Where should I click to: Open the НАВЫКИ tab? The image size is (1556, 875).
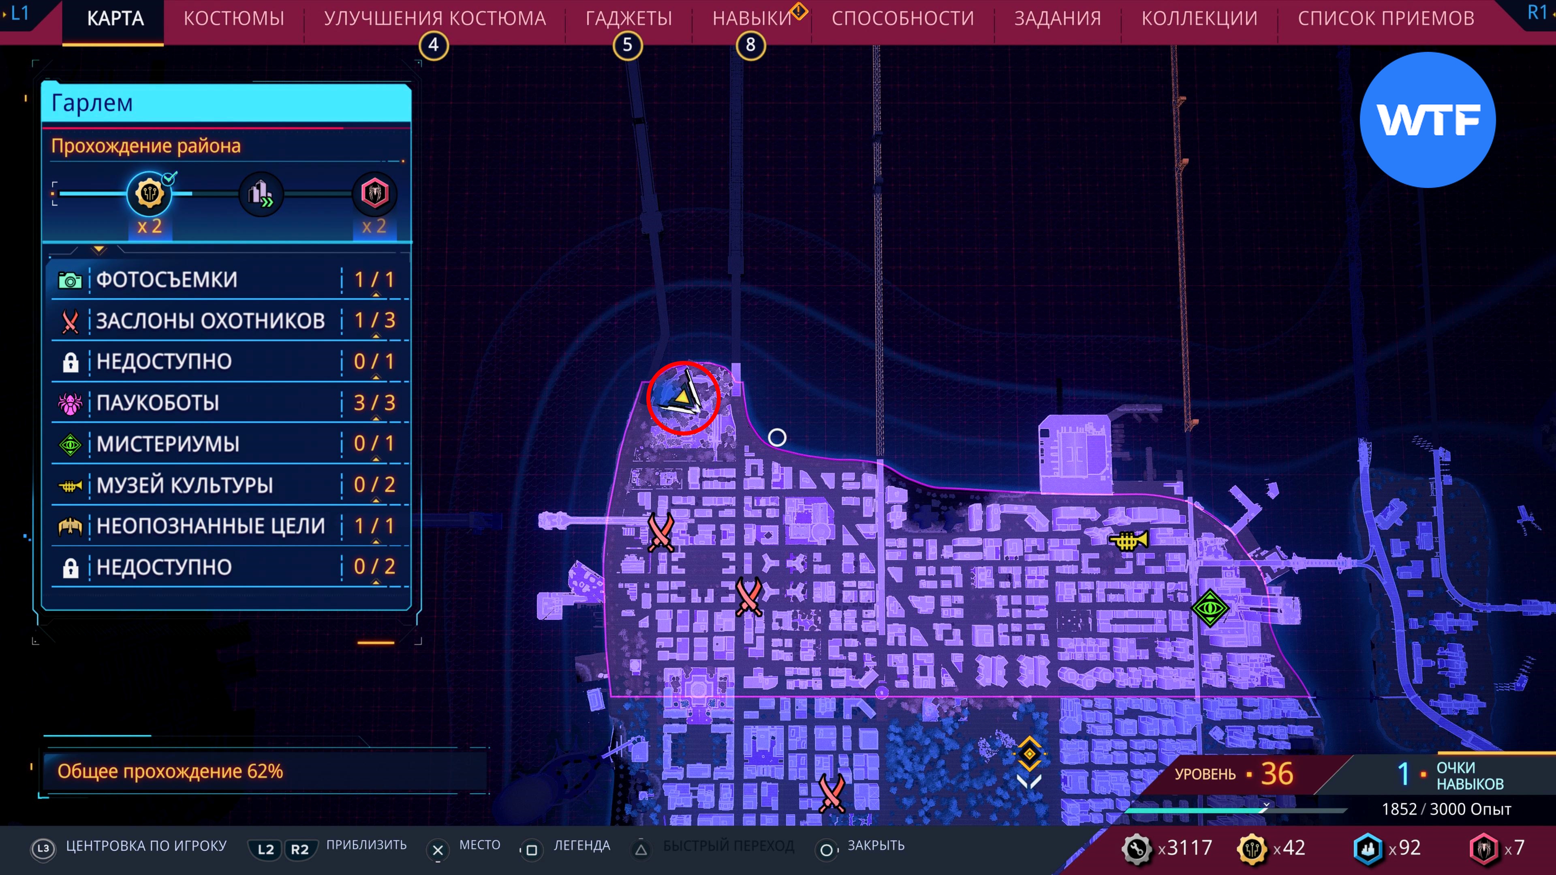pos(751,19)
